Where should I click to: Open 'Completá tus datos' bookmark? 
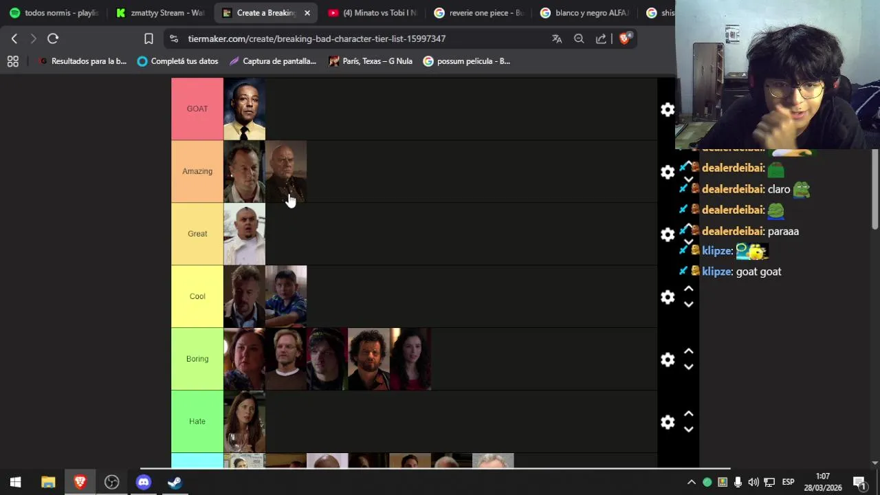[x=178, y=61]
